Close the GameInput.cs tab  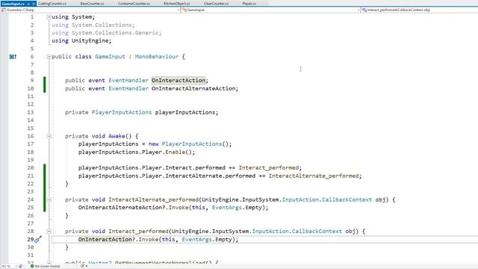(x=34, y=4)
